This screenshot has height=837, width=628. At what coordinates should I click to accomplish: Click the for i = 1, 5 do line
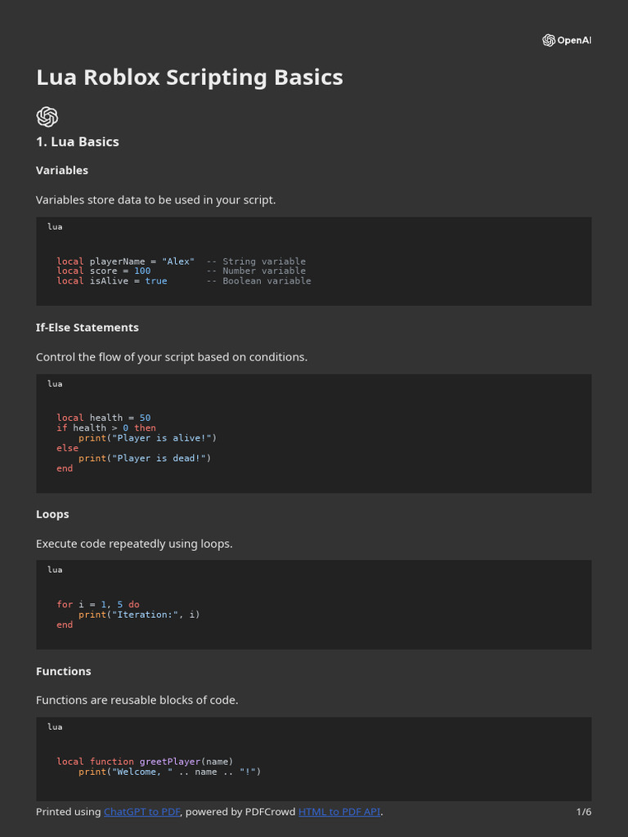[x=98, y=605]
